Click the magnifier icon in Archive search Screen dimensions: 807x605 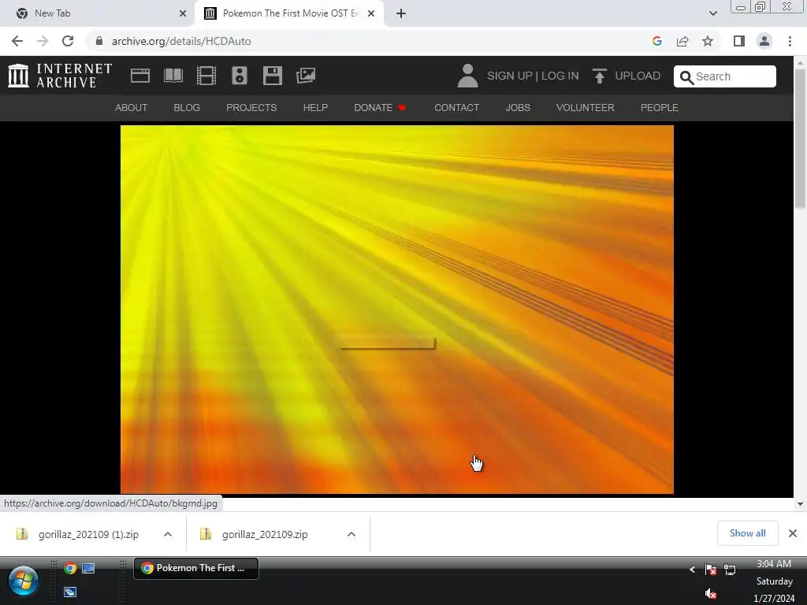(x=686, y=77)
